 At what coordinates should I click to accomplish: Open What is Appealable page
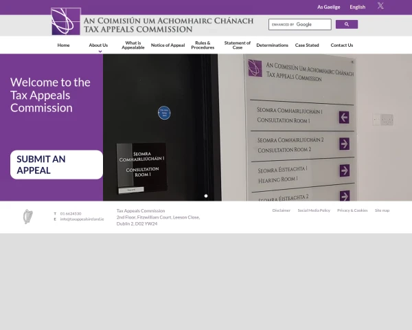coord(133,45)
